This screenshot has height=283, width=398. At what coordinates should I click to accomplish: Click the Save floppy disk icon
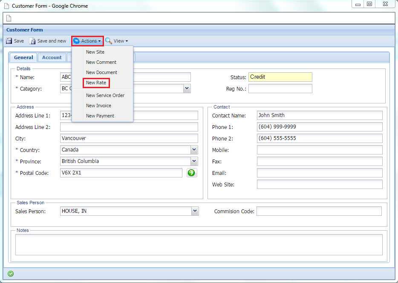9,41
